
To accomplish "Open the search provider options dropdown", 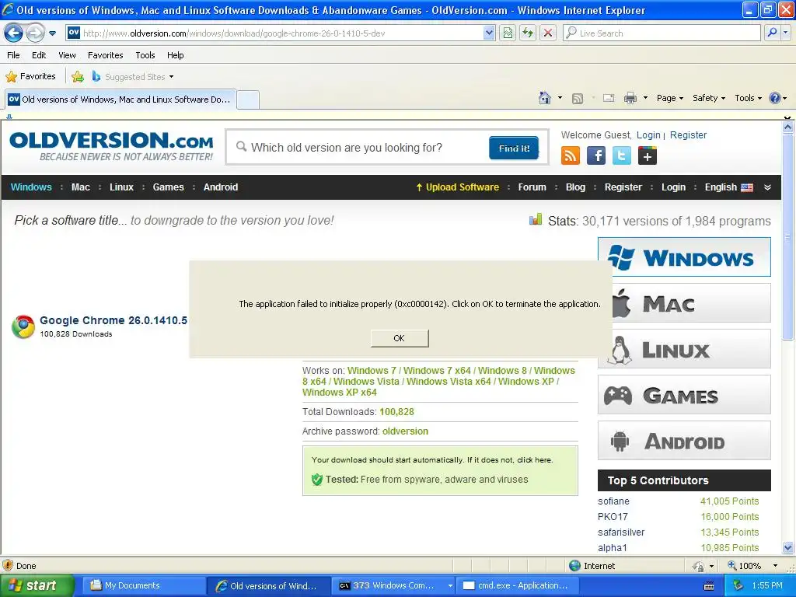I will tap(786, 33).
